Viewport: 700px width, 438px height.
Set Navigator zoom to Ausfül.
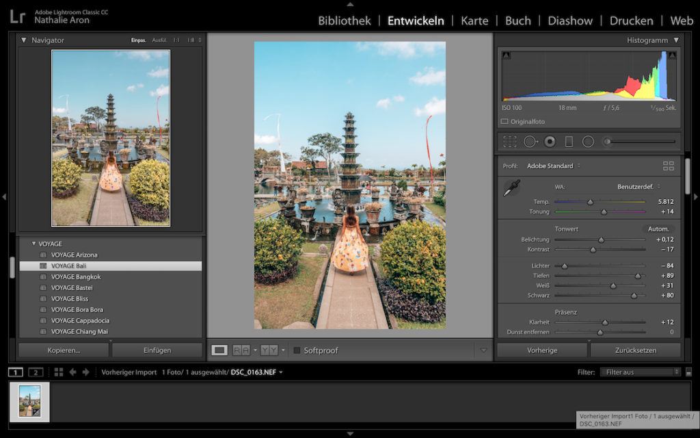(x=159, y=40)
